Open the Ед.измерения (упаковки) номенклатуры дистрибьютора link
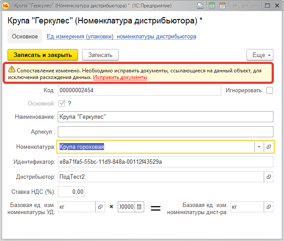This screenshot has height=241, width=284. pos(121,37)
